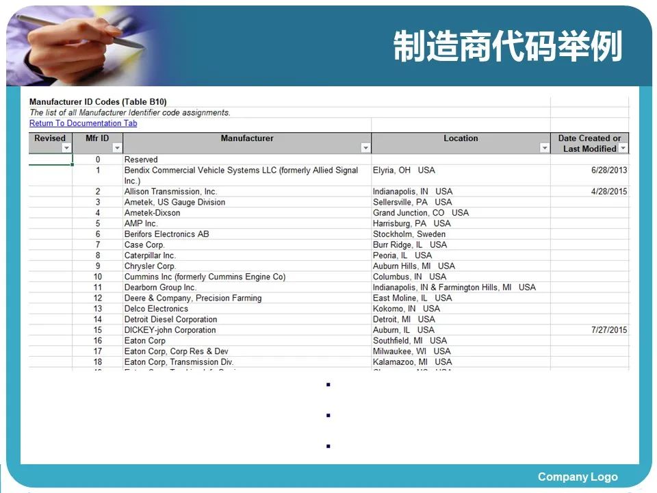
Task: Select the Berifors Electronics AB cell
Action: [247, 234]
